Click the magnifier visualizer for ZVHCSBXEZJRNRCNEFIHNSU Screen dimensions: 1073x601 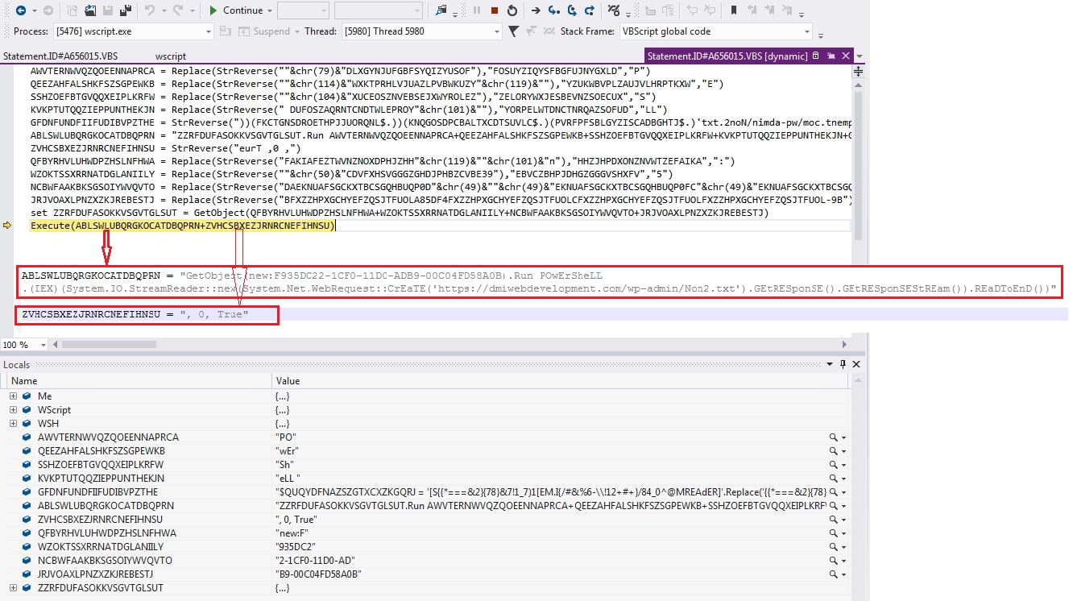coord(834,519)
